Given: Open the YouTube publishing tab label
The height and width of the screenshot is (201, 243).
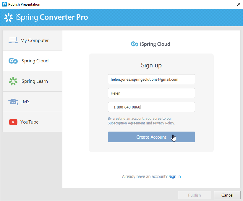Looking at the screenshot, I should [30, 122].
